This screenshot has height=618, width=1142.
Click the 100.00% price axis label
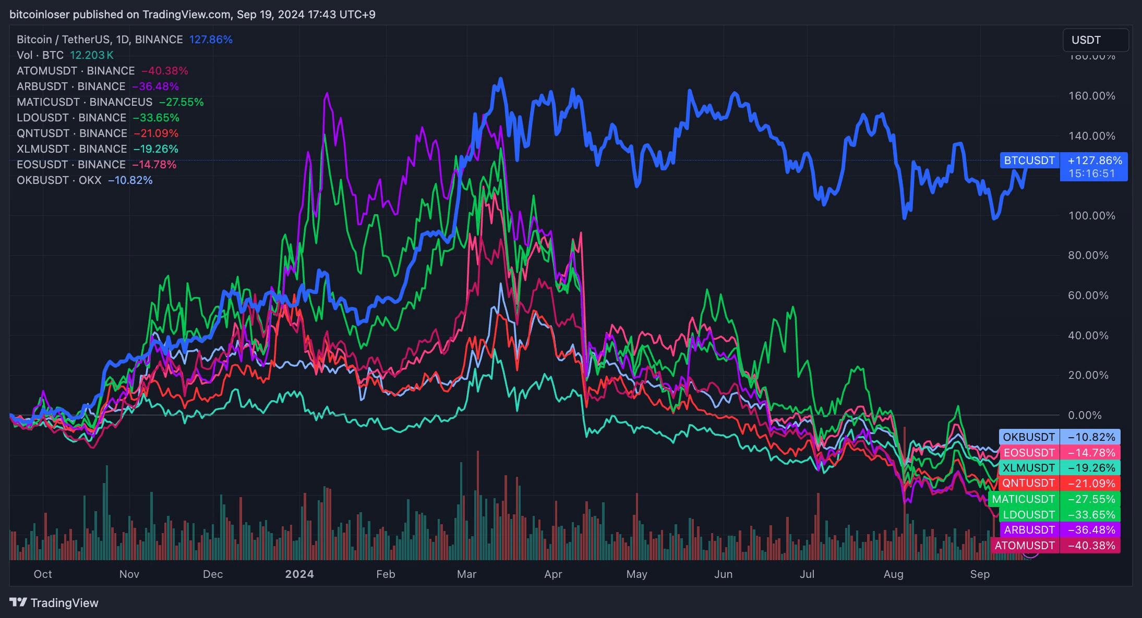1092,216
